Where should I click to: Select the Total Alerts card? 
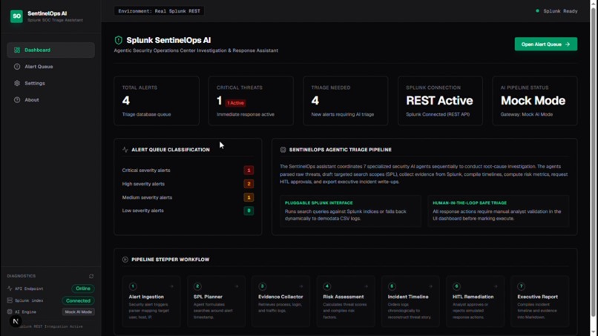pyautogui.click(x=157, y=101)
